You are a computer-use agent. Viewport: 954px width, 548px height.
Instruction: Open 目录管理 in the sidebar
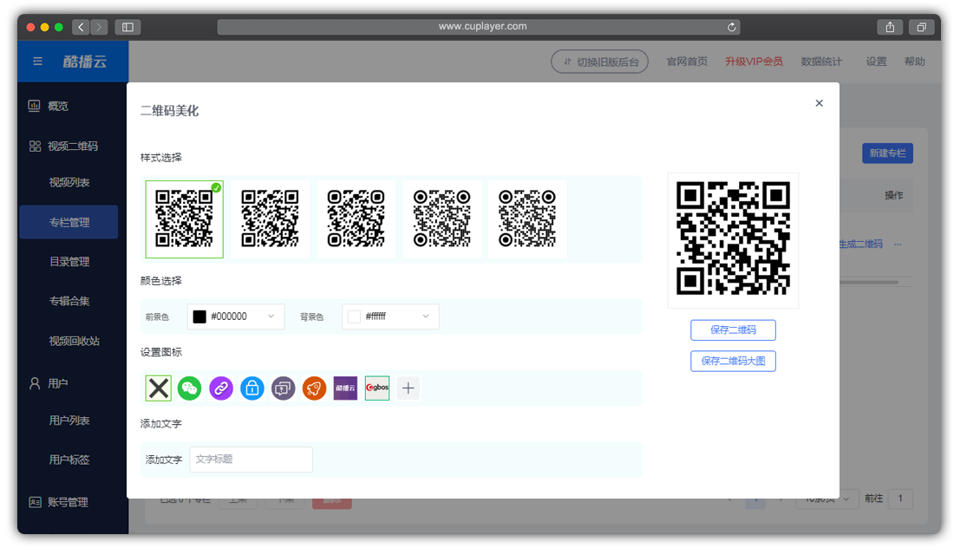tap(69, 262)
